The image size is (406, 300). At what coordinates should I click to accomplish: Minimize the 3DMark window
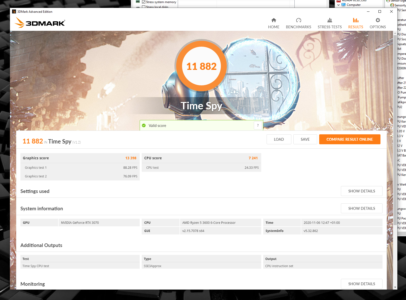(368, 11)
